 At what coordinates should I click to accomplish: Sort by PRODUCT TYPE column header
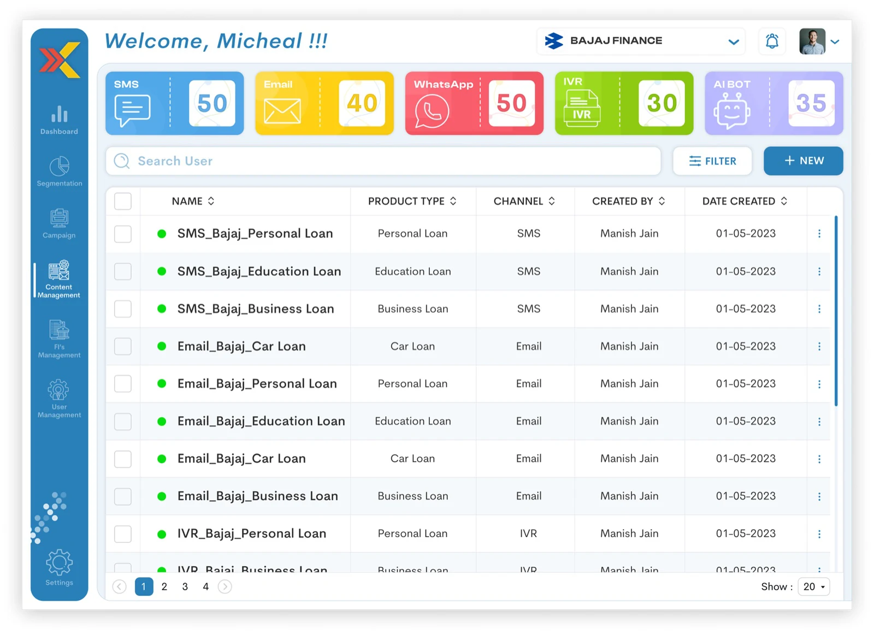coord(412,201)
